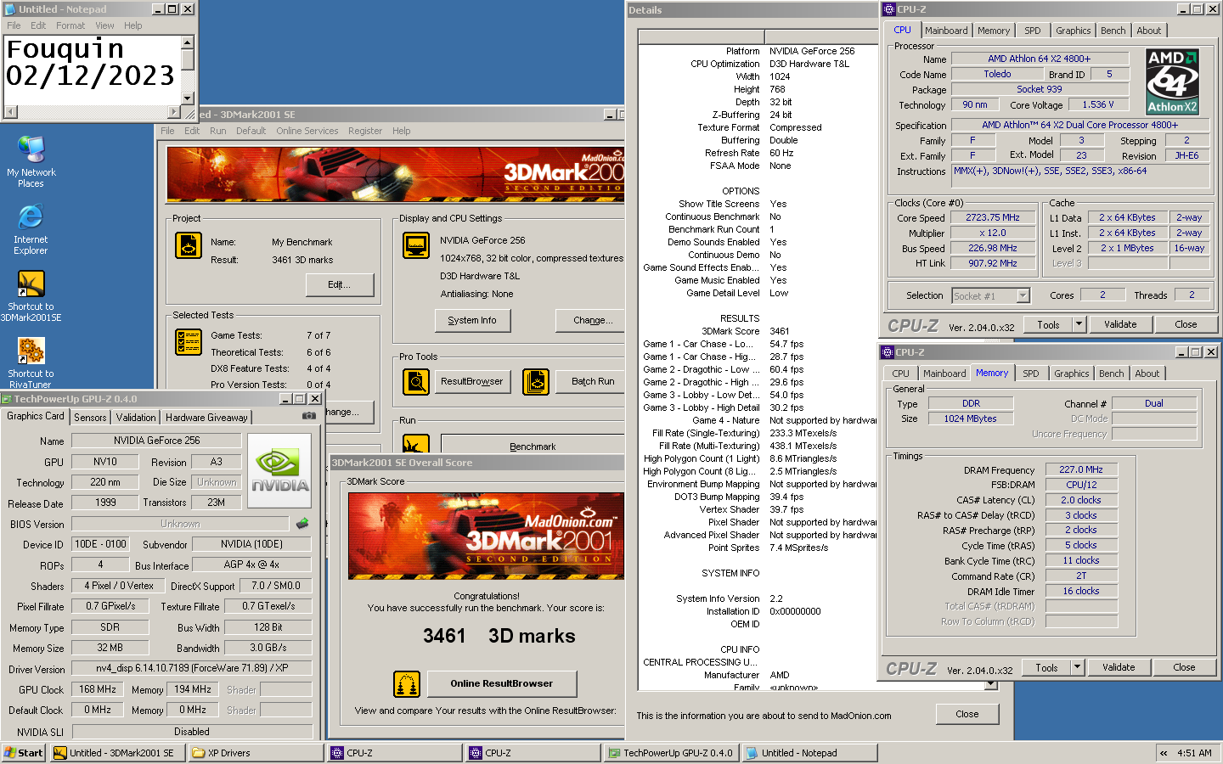Image resolution: width=1223 pixels, height=764 pixels.
Task: Click the AMD Athlon 64 X2 logo
Action: click(x=1172, y=81)
